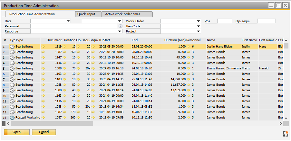Open the selection list icon beside the Personnel field

120,26
